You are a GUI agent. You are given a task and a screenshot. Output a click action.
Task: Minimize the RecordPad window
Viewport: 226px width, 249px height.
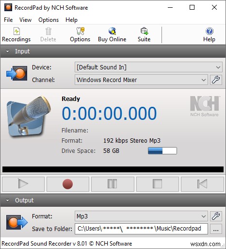coord(170,7)
